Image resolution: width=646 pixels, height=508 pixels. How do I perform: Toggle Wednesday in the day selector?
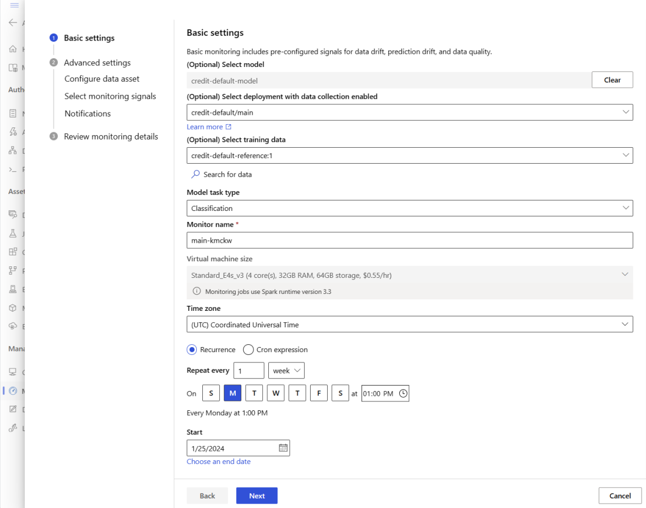pyautogui.click(x=275, y=393)
